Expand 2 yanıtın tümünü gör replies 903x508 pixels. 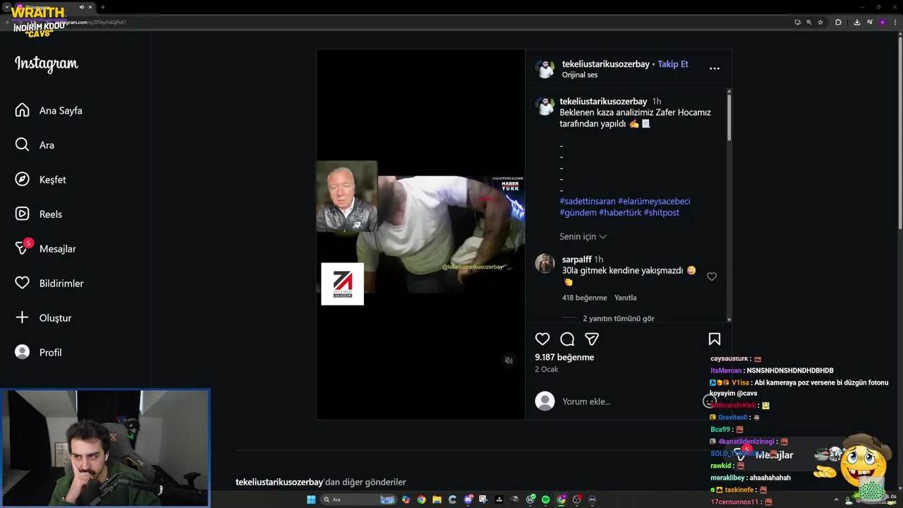click(x=618, y=319)
